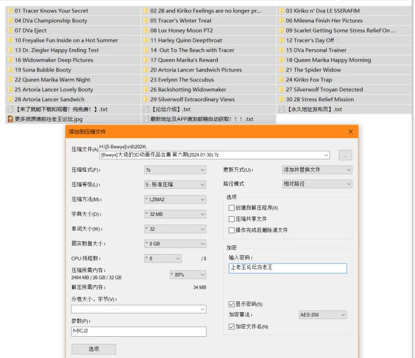Select folder name 16 Widowmaker Deep Pictures
Viewport: 415px width, 358px height.
pos(54,60)
